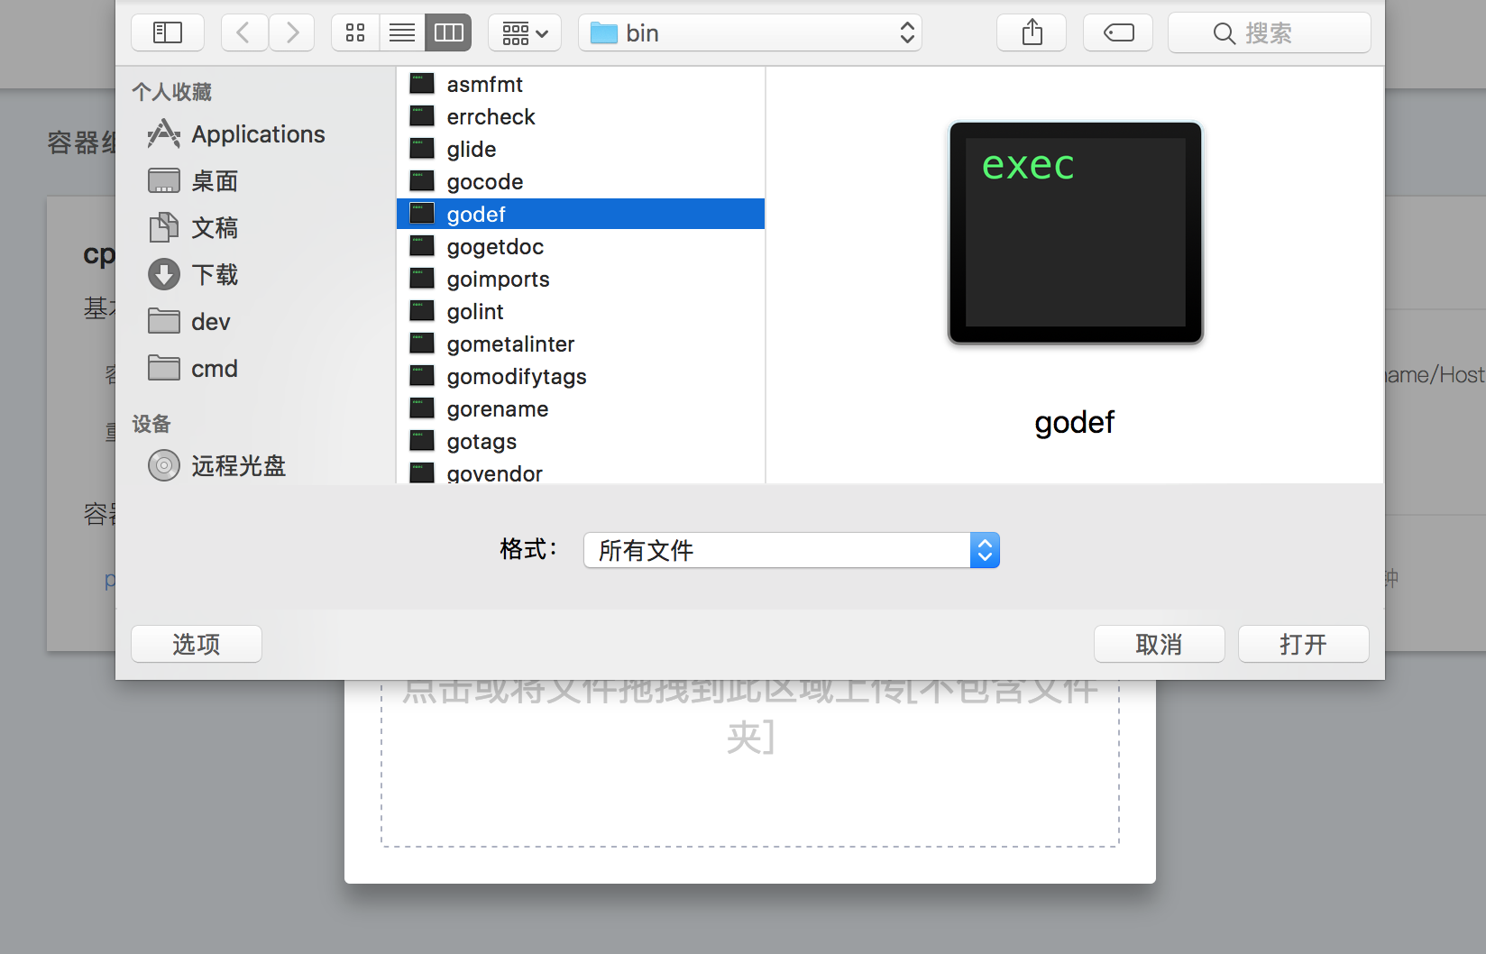1486x954 pixels.
Task: Open the item arrangement dropdown
Action: click(525, 33)
